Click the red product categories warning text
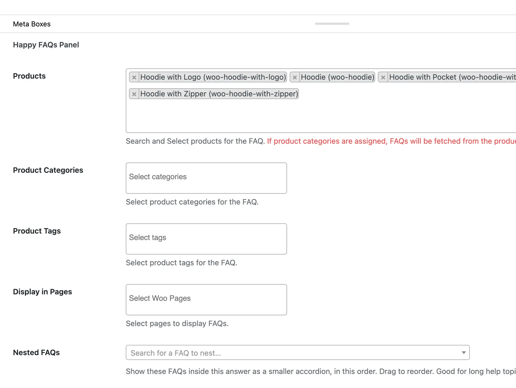Viewport: 516px width, 388px height. 392,141
